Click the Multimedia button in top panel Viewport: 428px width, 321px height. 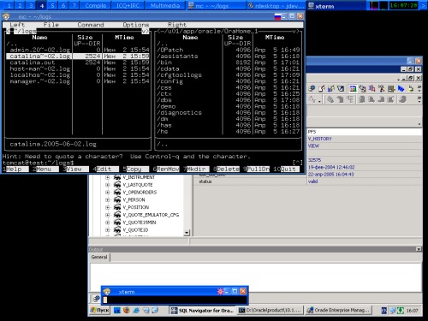(x=165, y=5)
